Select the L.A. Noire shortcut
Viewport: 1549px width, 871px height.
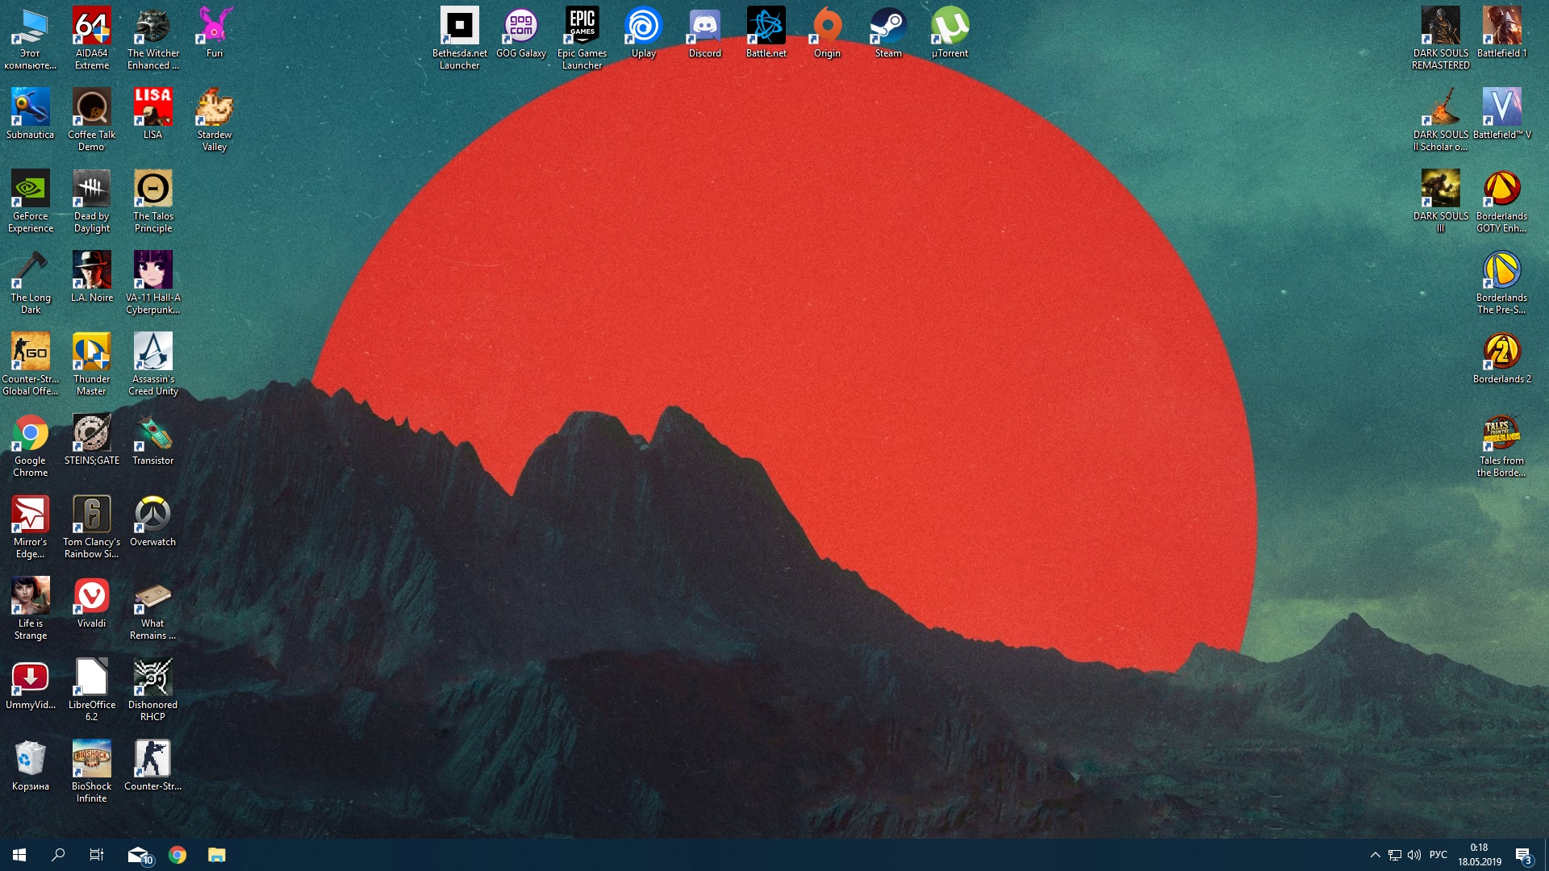91,277
